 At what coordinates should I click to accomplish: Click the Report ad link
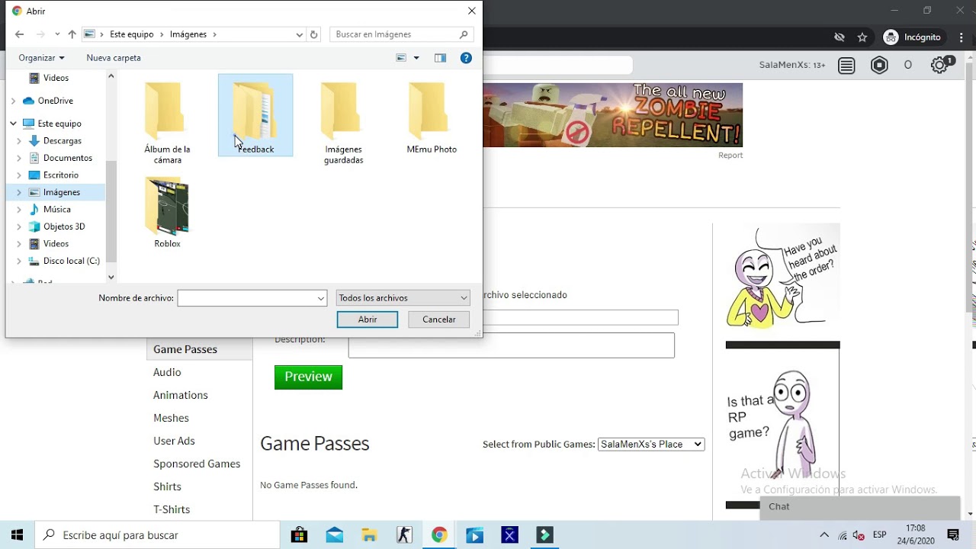tap(730, 155)
